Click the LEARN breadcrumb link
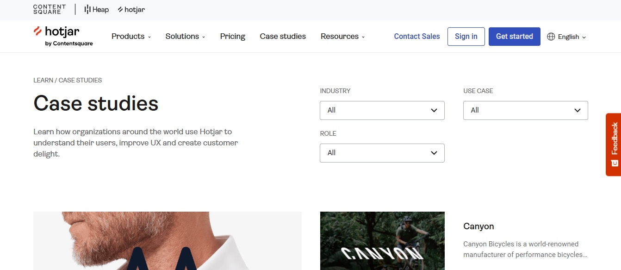This screenshot has height=270, width=621. point(43,80)
